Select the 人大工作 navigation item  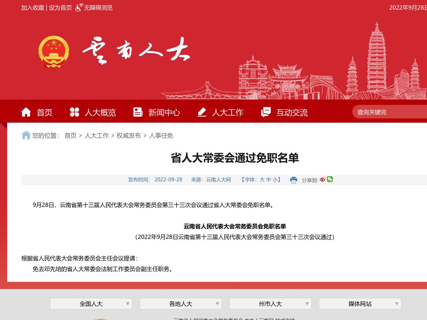tap(228, 112)
